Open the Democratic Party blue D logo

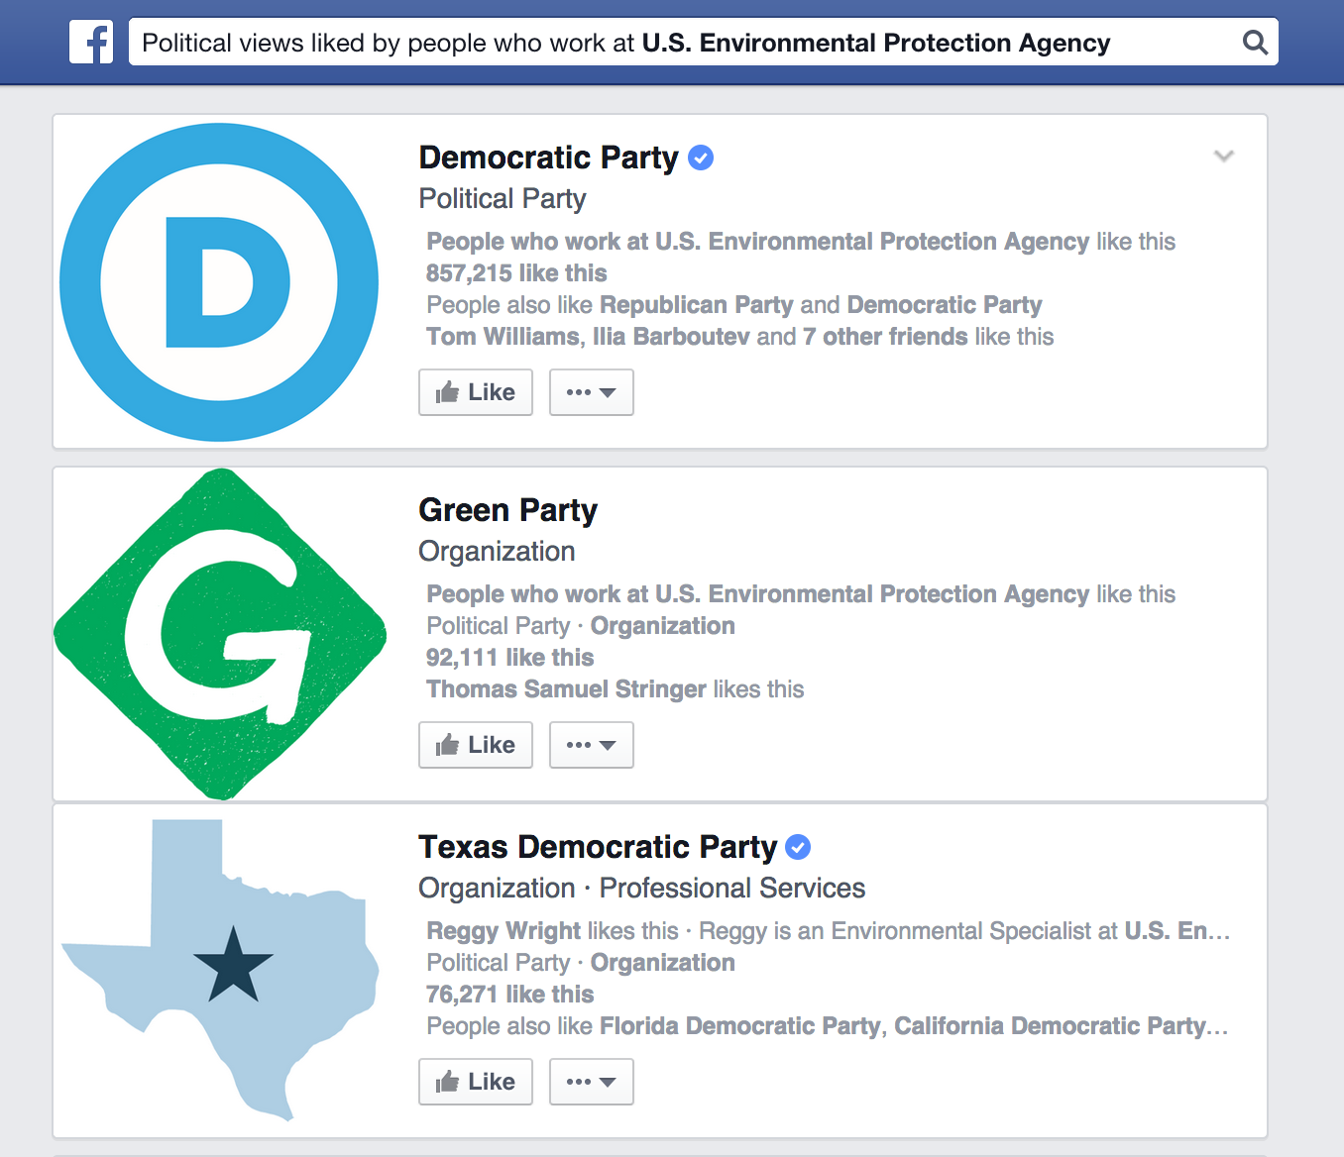[x=219, y=282]
